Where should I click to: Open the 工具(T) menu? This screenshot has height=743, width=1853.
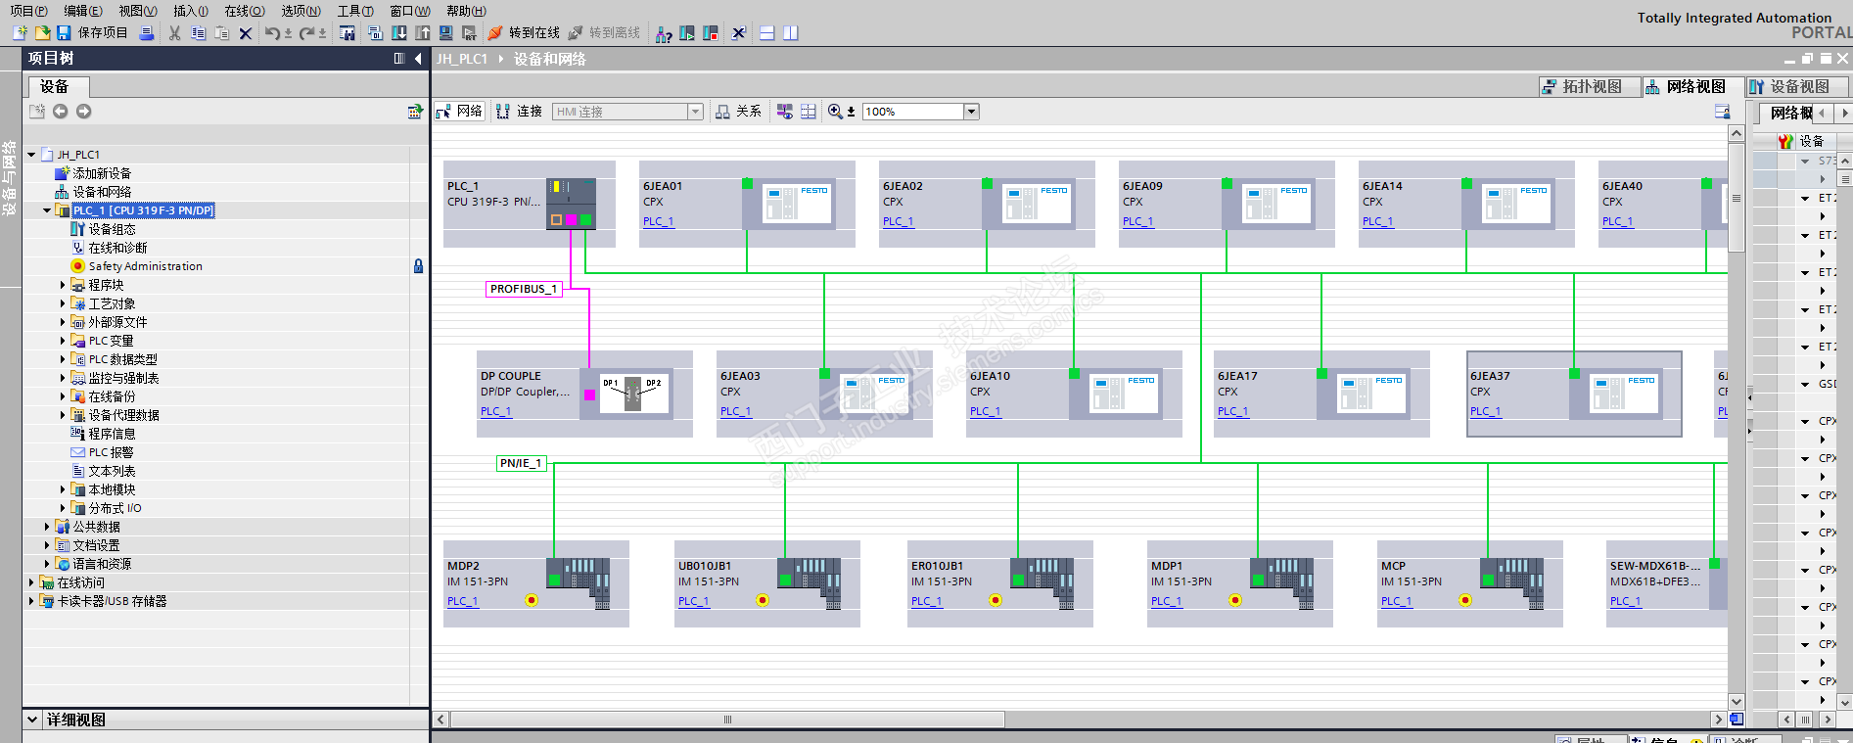coord(355,11)
